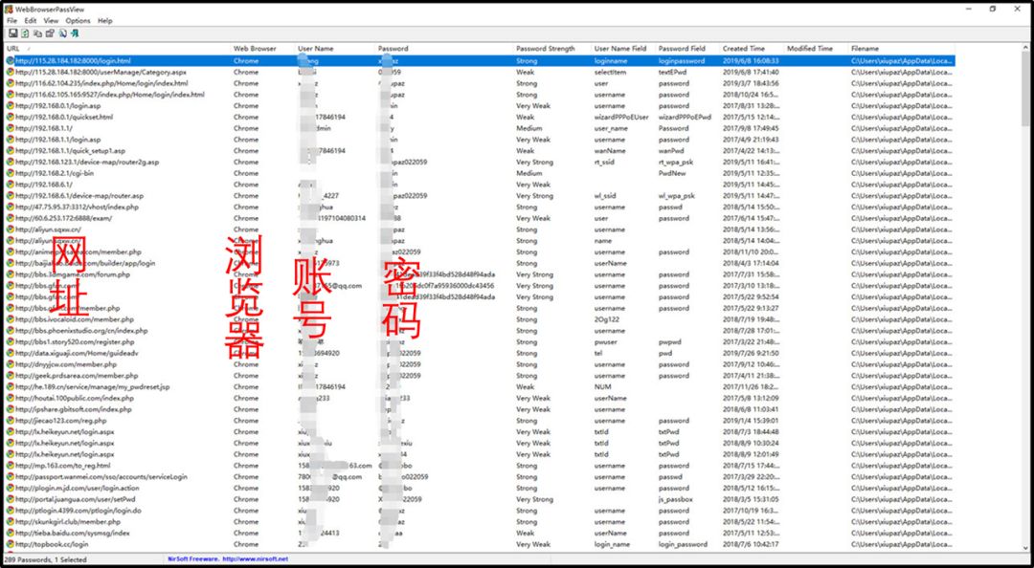Image resolution: width=1034 pixels, height=568 pixels.
Task: Click the '289 Passwords, 1 Selected' status text
Action: coord(46,558)
